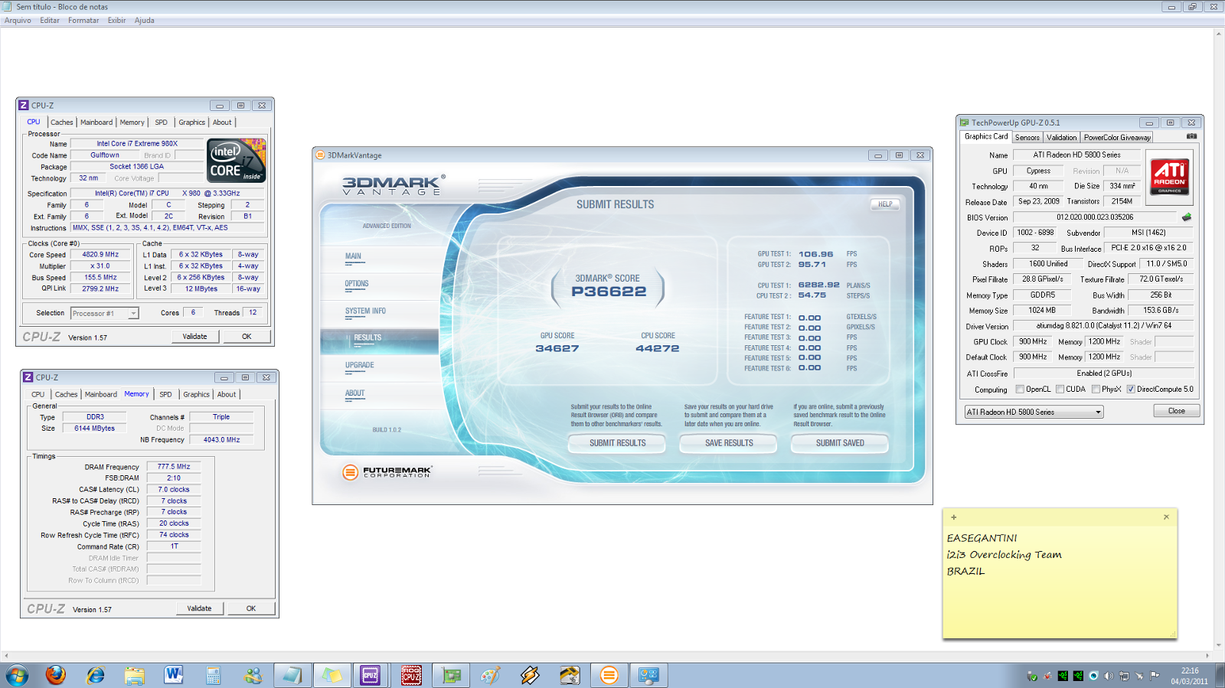This screenshot has height=688, width=1225.
Task: Click inside sticky note text EASEGANTINI
Action: pyautogui.click(x=982, y=538)
